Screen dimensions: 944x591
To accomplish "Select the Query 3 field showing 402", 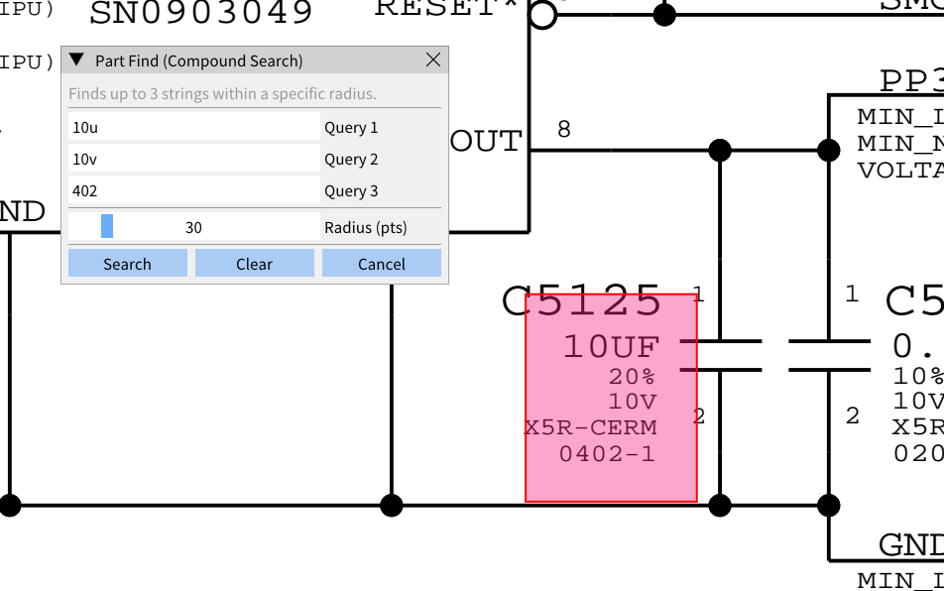I will (x=193, y=190).
